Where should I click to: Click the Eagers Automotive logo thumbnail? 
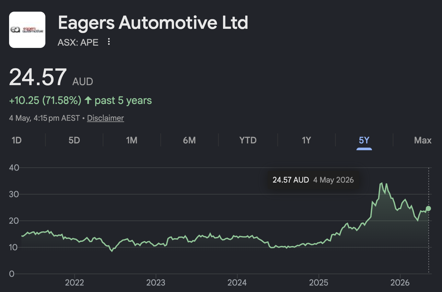coord(27,30)
